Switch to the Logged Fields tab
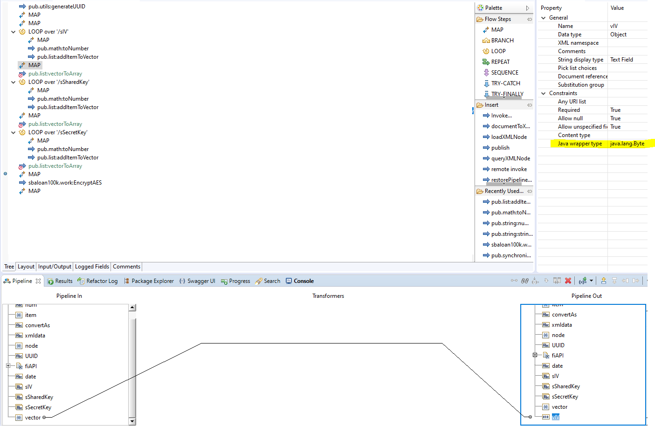This screenshot has width=655, height=426. point(92,267)
